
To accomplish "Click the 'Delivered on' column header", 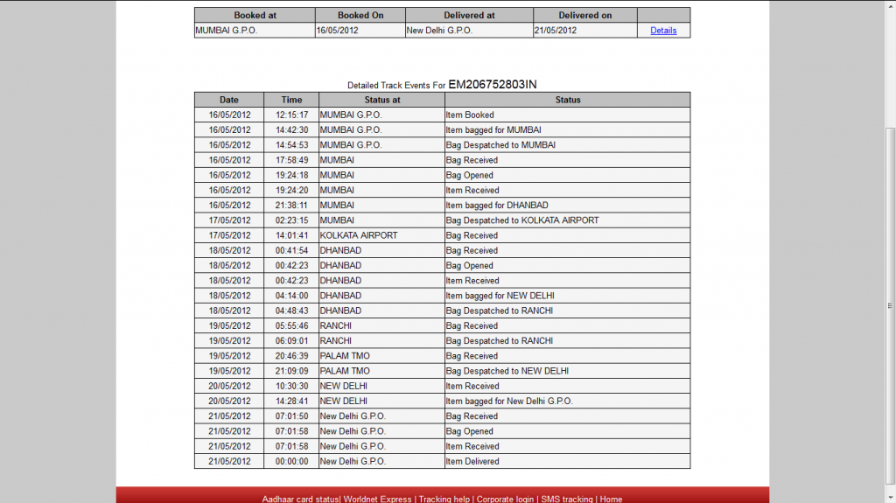I will tap(585, 16).
